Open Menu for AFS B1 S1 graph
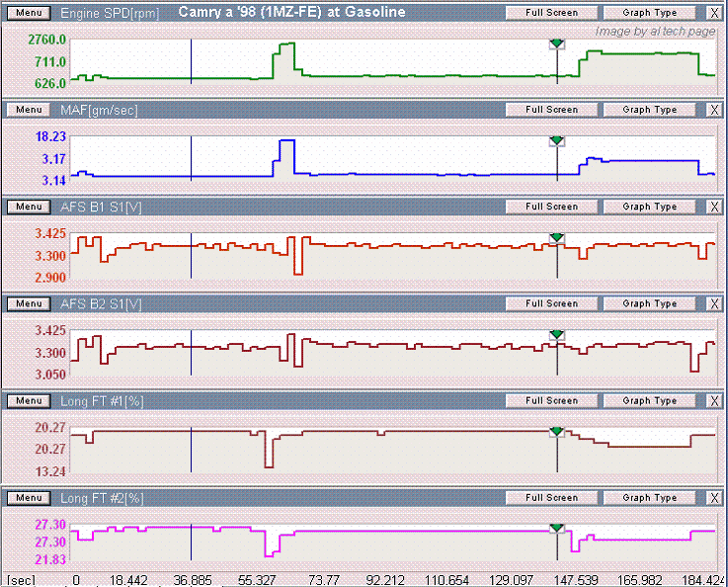Viewport: 728px width, 587px height. pyautogui.click(x=28, y=207)
